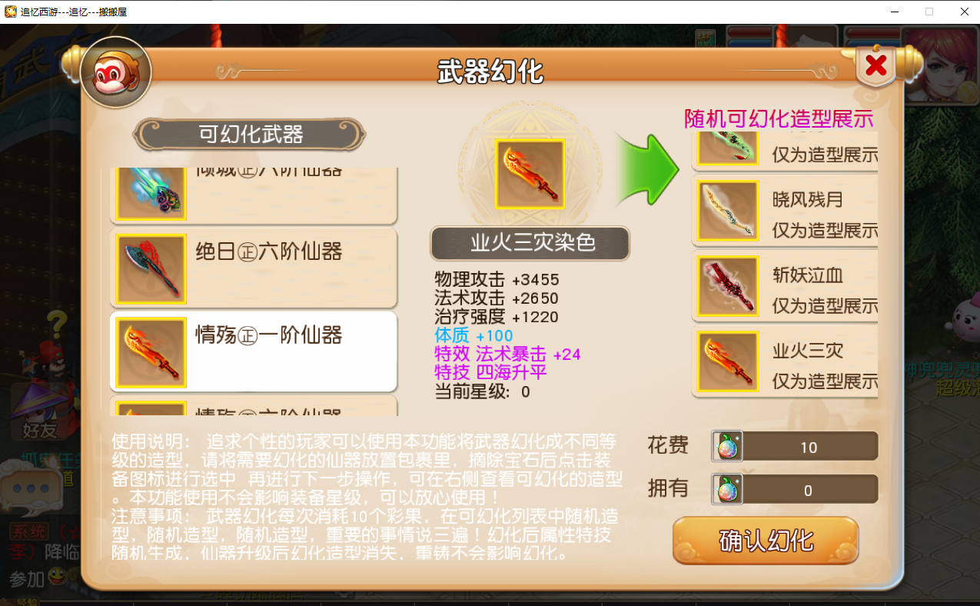Click the 可幻化武器 header label
Image resolution: width=980 pixels, height=606 pixels.
(250, 135)
